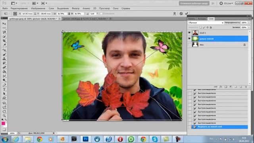Select the Zoom tool in toolbox
Image resolution: width=254 pixels, height=143 pixels.
click(x=4, y=116)
